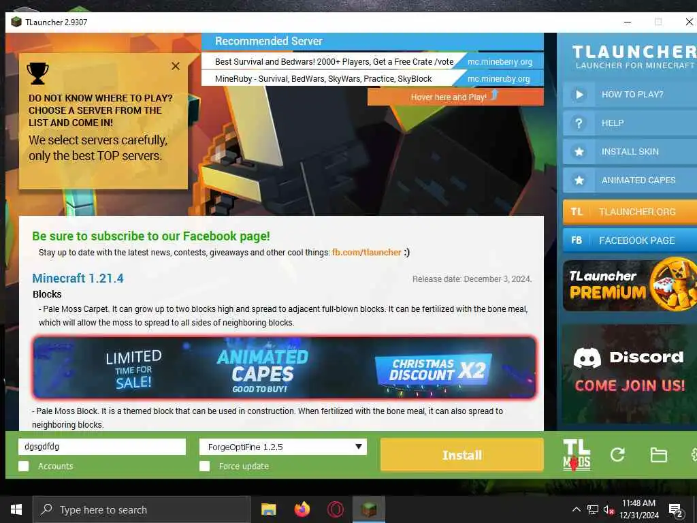Click the trophy icon in tip box

coord(38,74)
